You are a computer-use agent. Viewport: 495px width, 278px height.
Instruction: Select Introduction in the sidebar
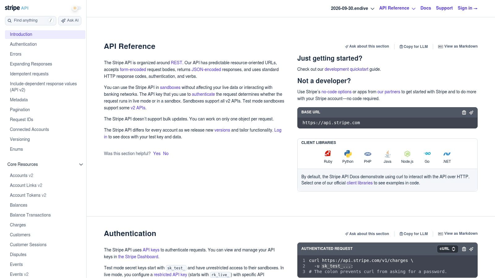45,34
